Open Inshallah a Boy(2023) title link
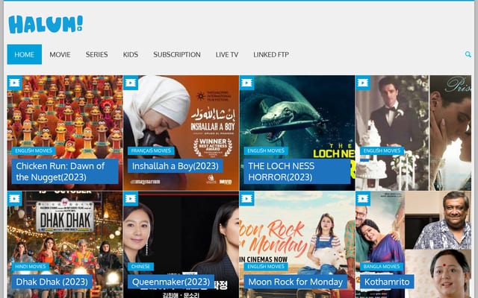The width and height of the screenshot is (478, 298). coord(176,166)
